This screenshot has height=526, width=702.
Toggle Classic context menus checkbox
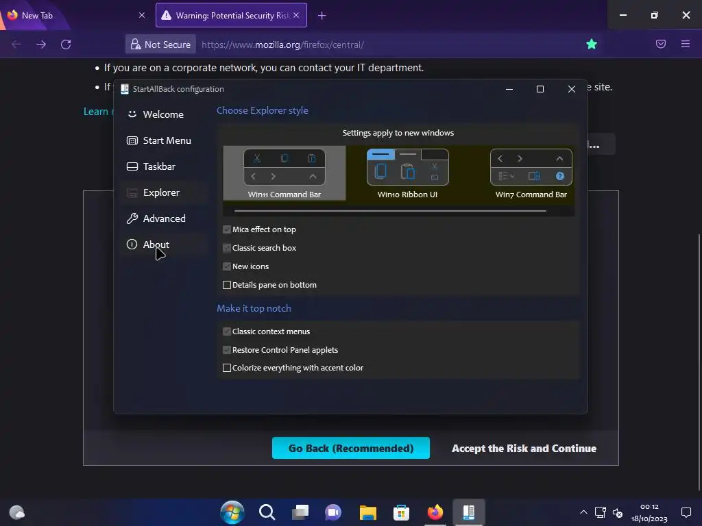(226, 331)
